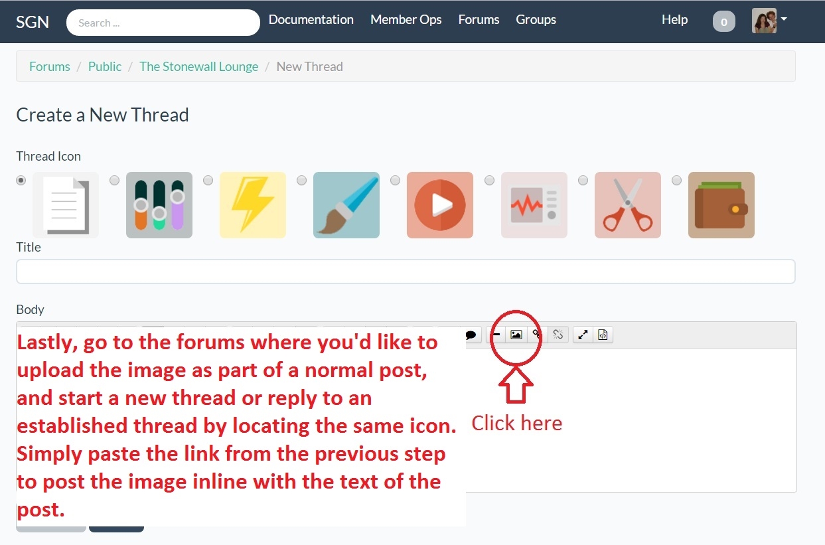Click the New Thread breadcrumb text

click(x=309, y=66)
